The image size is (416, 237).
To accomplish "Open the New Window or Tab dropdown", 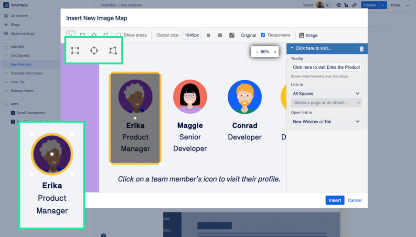I will coord(326,121).
